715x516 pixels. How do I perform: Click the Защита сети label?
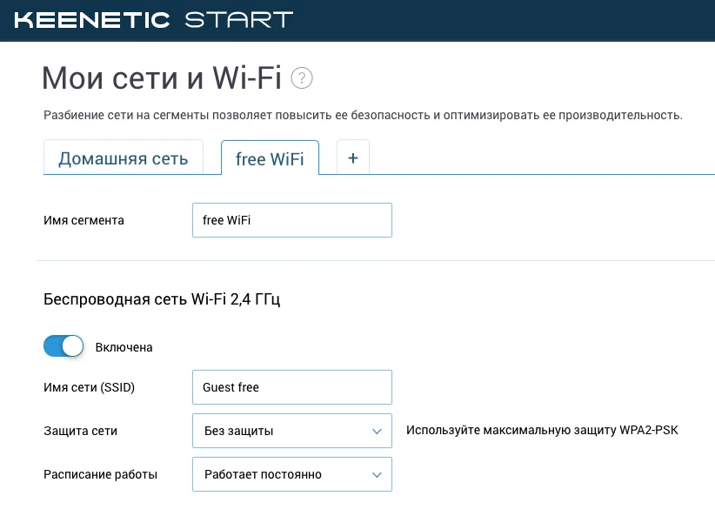click(80, 431)
